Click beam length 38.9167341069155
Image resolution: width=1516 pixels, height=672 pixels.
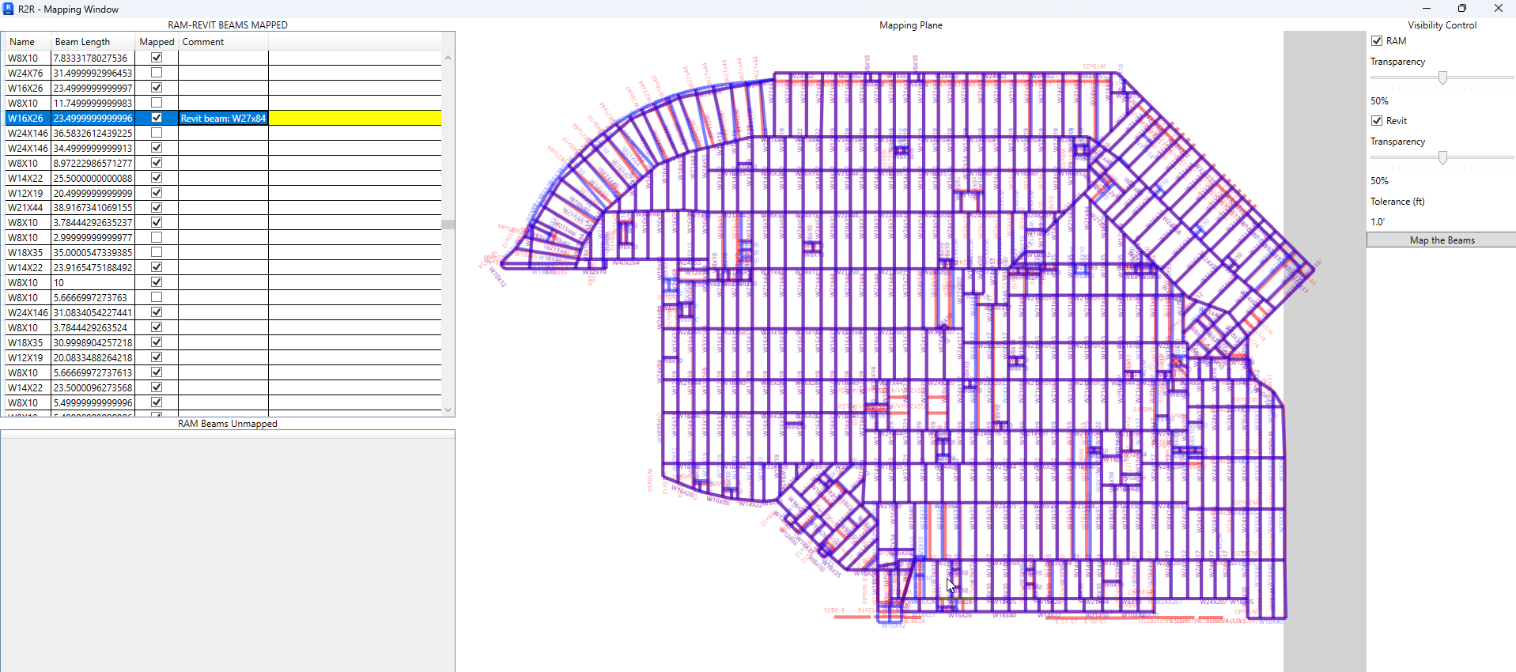point(93,207)
